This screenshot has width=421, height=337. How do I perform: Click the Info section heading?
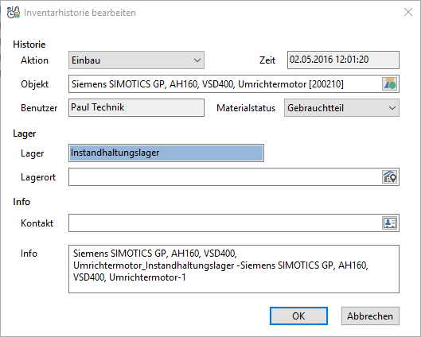coord(21,202)
